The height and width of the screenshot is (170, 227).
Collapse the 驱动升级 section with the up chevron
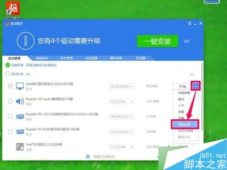click(x=192, y=74)
